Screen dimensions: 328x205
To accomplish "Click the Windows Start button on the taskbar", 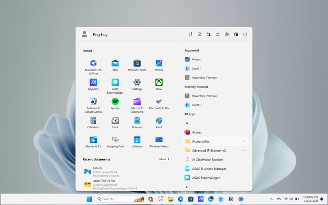I will [89, 199].
